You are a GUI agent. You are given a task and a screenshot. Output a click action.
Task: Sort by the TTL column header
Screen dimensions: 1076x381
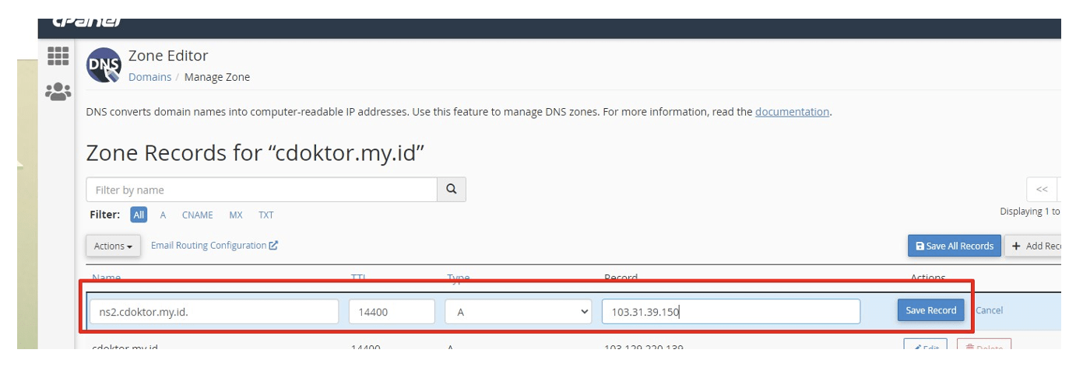pyautogui.click(x=358, y=277)
